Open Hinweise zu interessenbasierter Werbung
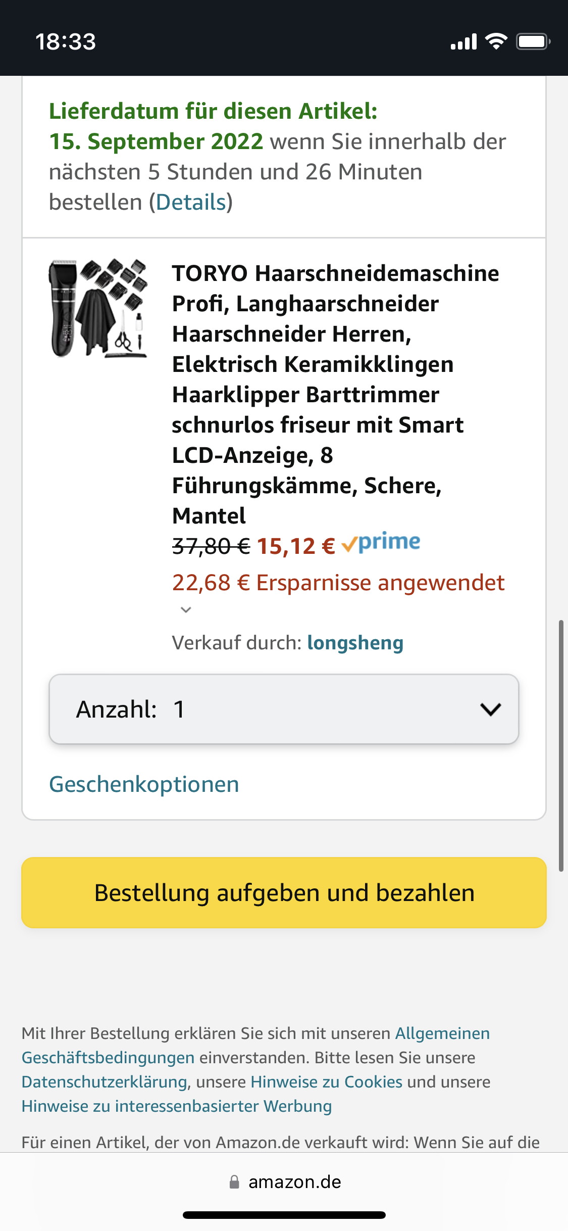Viewport: 568px width, 1231px height. point(176,1106)
